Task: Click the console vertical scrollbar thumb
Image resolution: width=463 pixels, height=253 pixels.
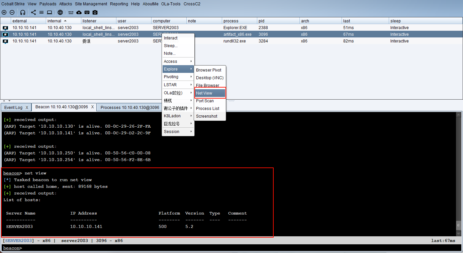Action: pyautogui.click(x=459, y=226)
